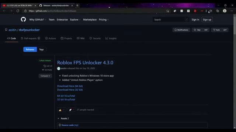This screenshot has width=236, height=132.
Task: Click Download Here (64-bit) link
Action: 70,86
